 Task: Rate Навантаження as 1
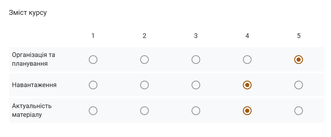pyautogui.click(x=93, y=85)
